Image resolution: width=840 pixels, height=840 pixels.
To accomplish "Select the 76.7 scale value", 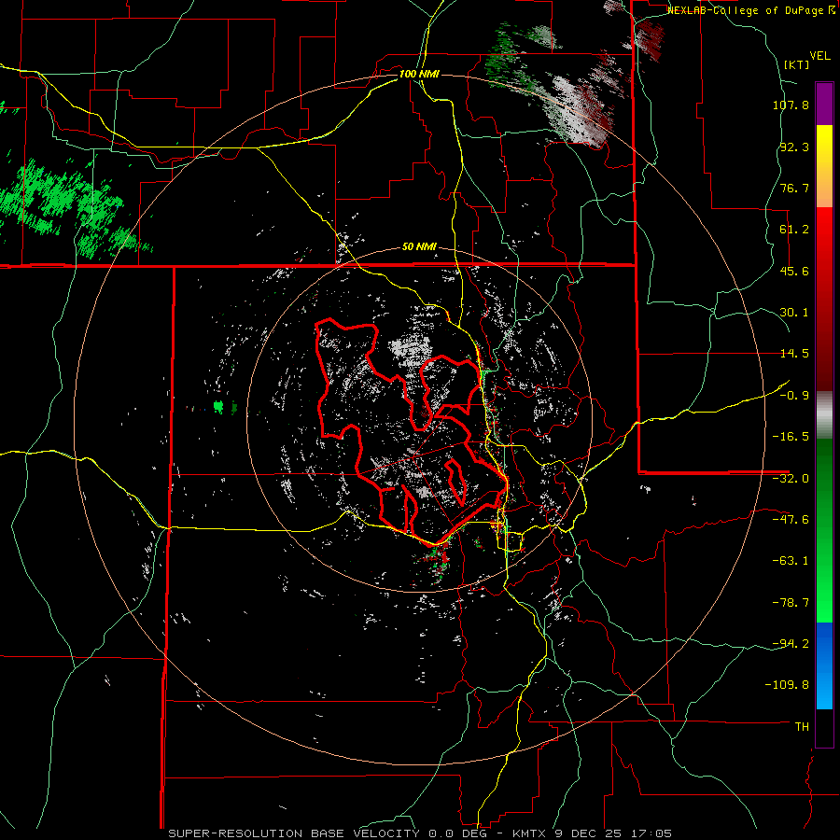I will [794, 188].
